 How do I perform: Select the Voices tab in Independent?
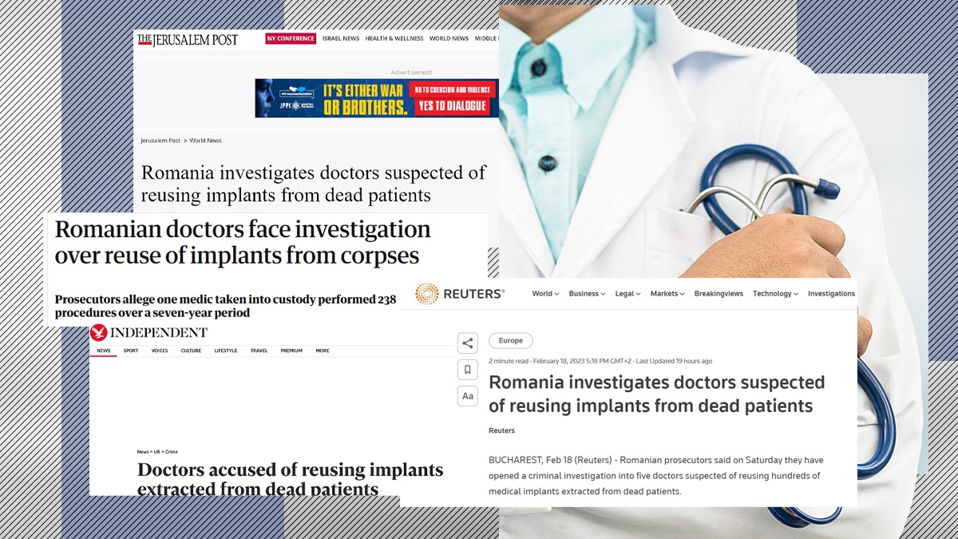coord(160,351)
